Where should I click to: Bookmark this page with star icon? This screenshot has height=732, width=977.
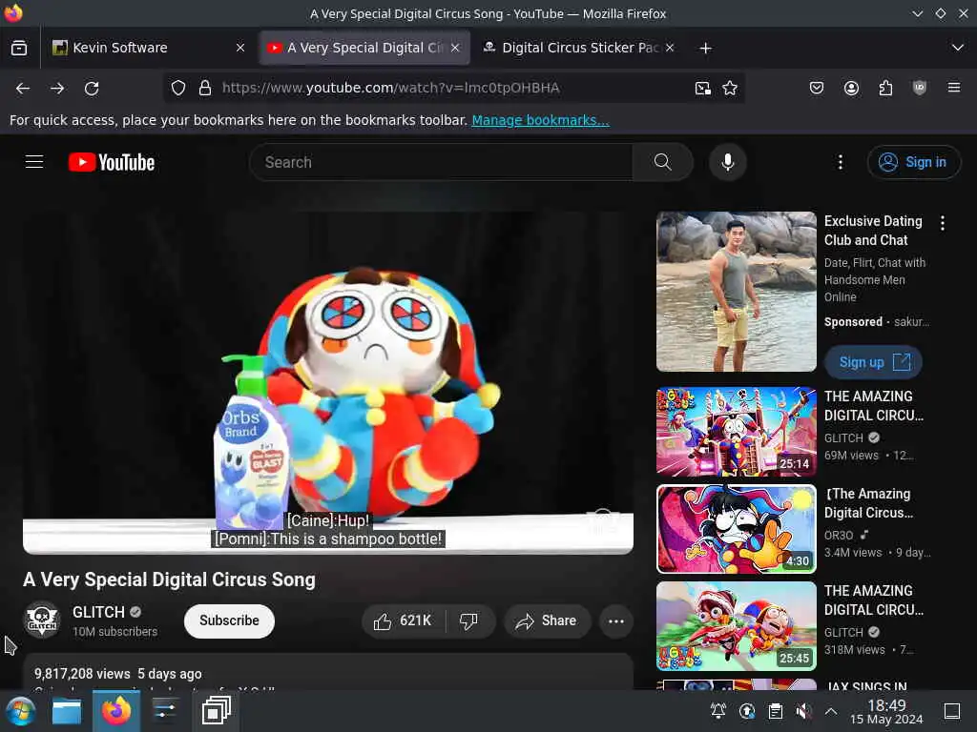point(730,89)
